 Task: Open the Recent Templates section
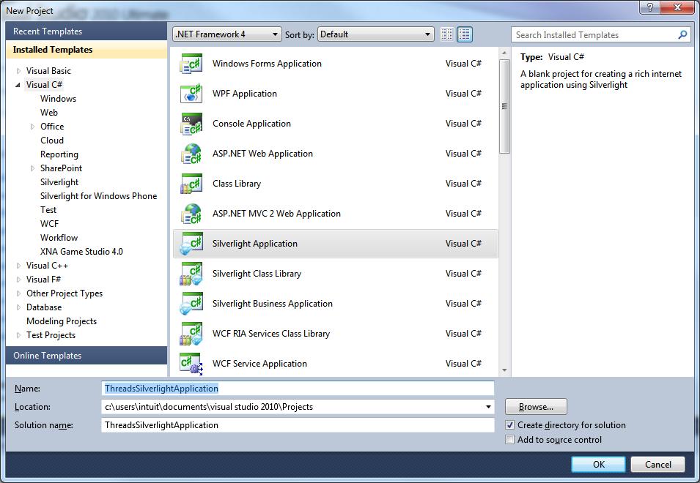[86, 31]
